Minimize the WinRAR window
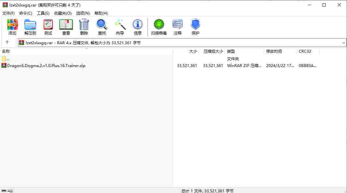Screen dimensions: 347x193 (310, 5)
